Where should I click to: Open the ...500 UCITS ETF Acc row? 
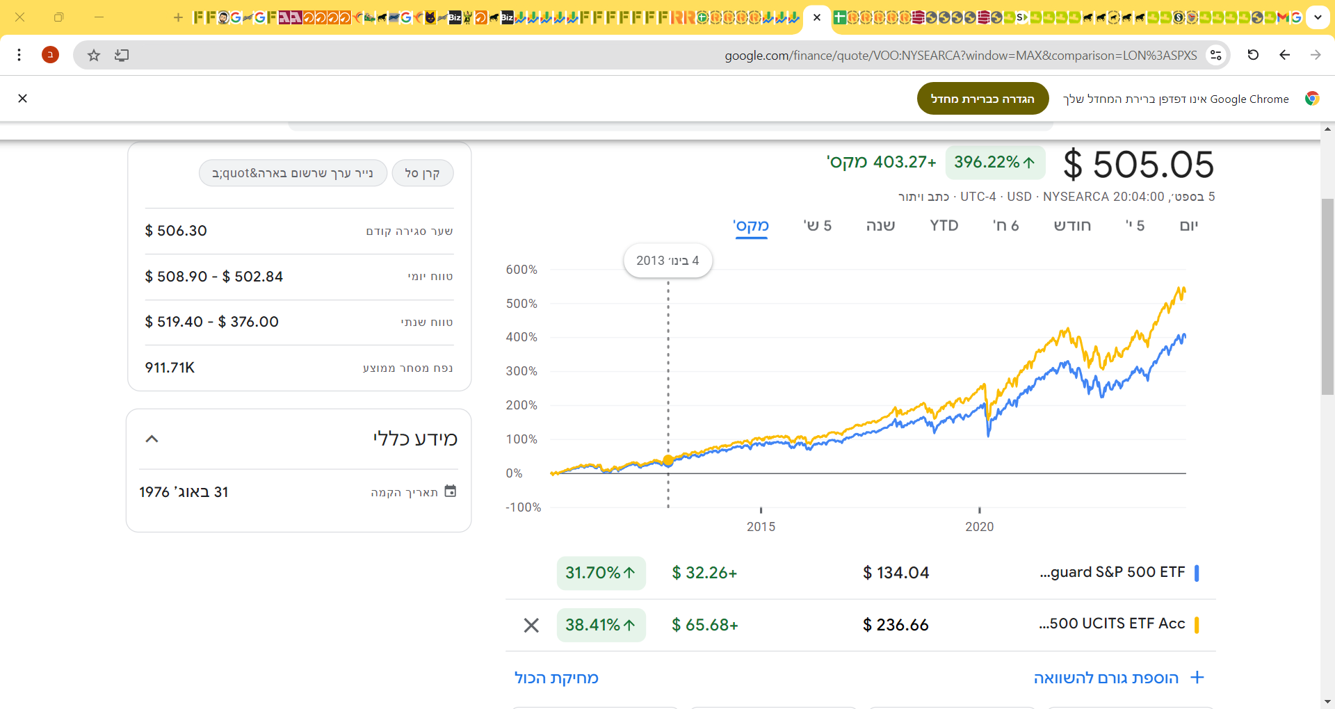(x=861, y=625)
